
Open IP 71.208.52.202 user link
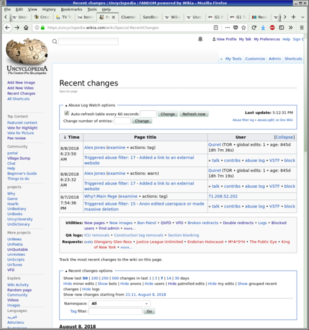pos(222,196)
